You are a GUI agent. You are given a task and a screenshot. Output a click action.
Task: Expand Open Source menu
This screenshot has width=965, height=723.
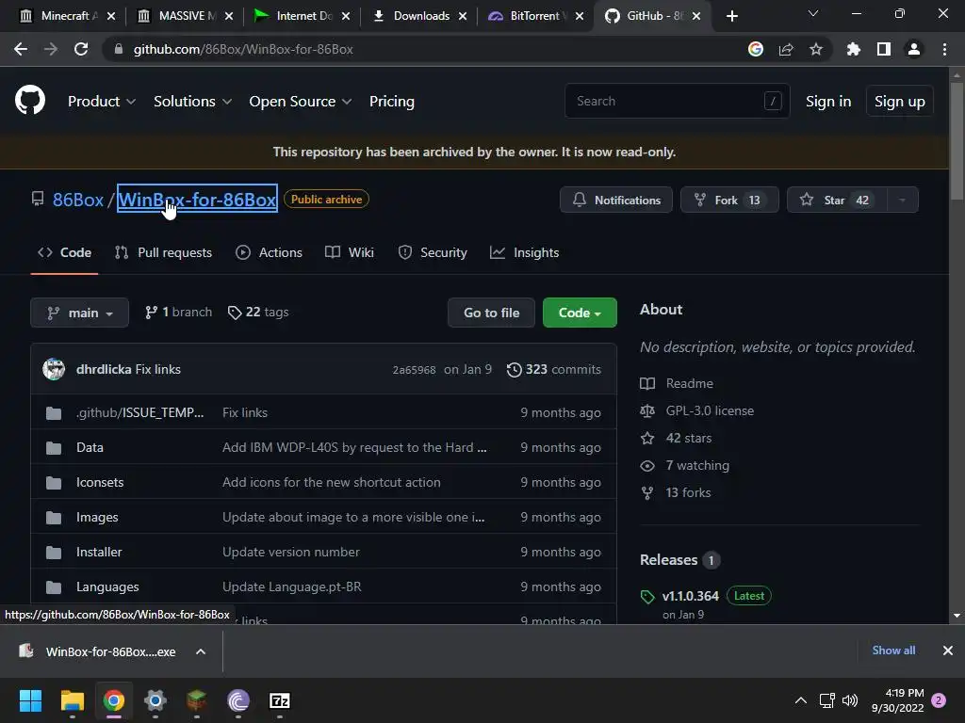(301, 102)
